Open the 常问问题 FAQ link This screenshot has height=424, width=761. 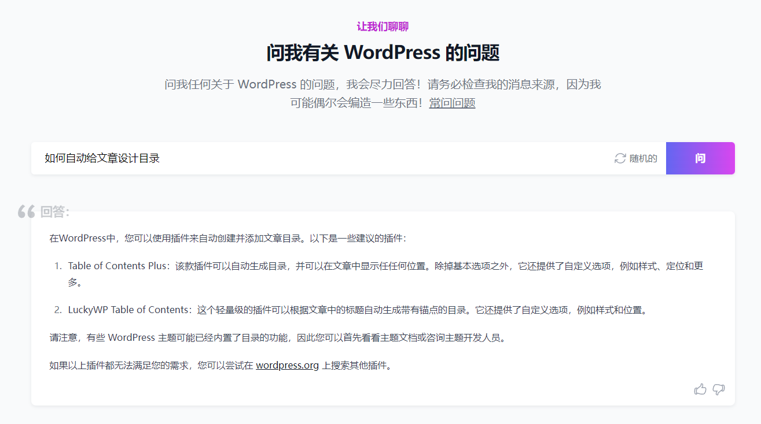point(452,103)
